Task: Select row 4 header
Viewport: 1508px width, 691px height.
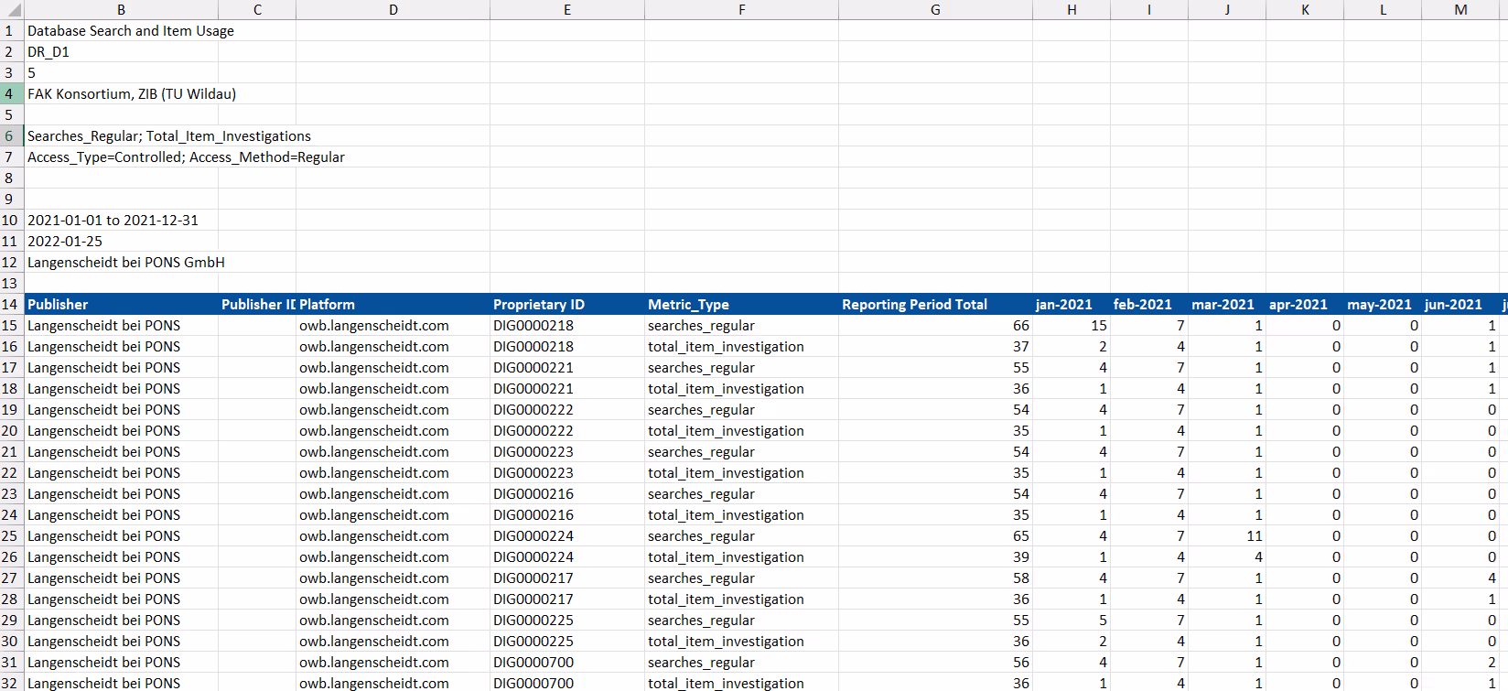Action: [x=11, y=94]
